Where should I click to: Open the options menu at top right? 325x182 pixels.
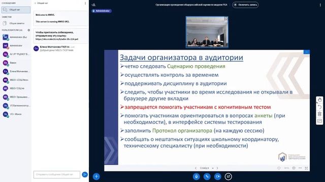point(320,5)
